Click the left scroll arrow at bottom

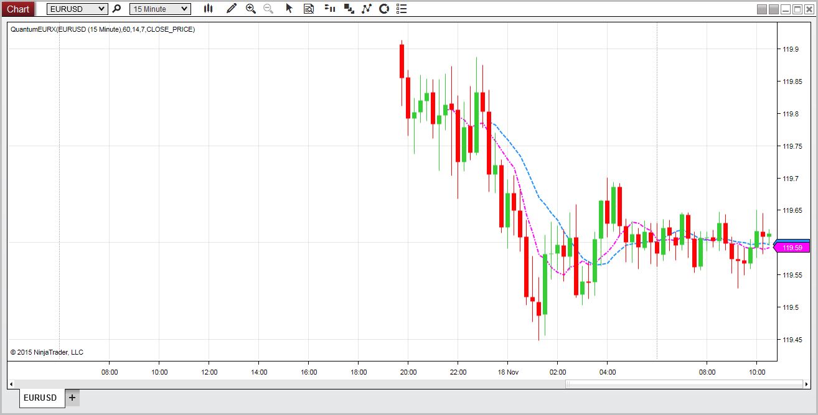(x=10, y=384)
